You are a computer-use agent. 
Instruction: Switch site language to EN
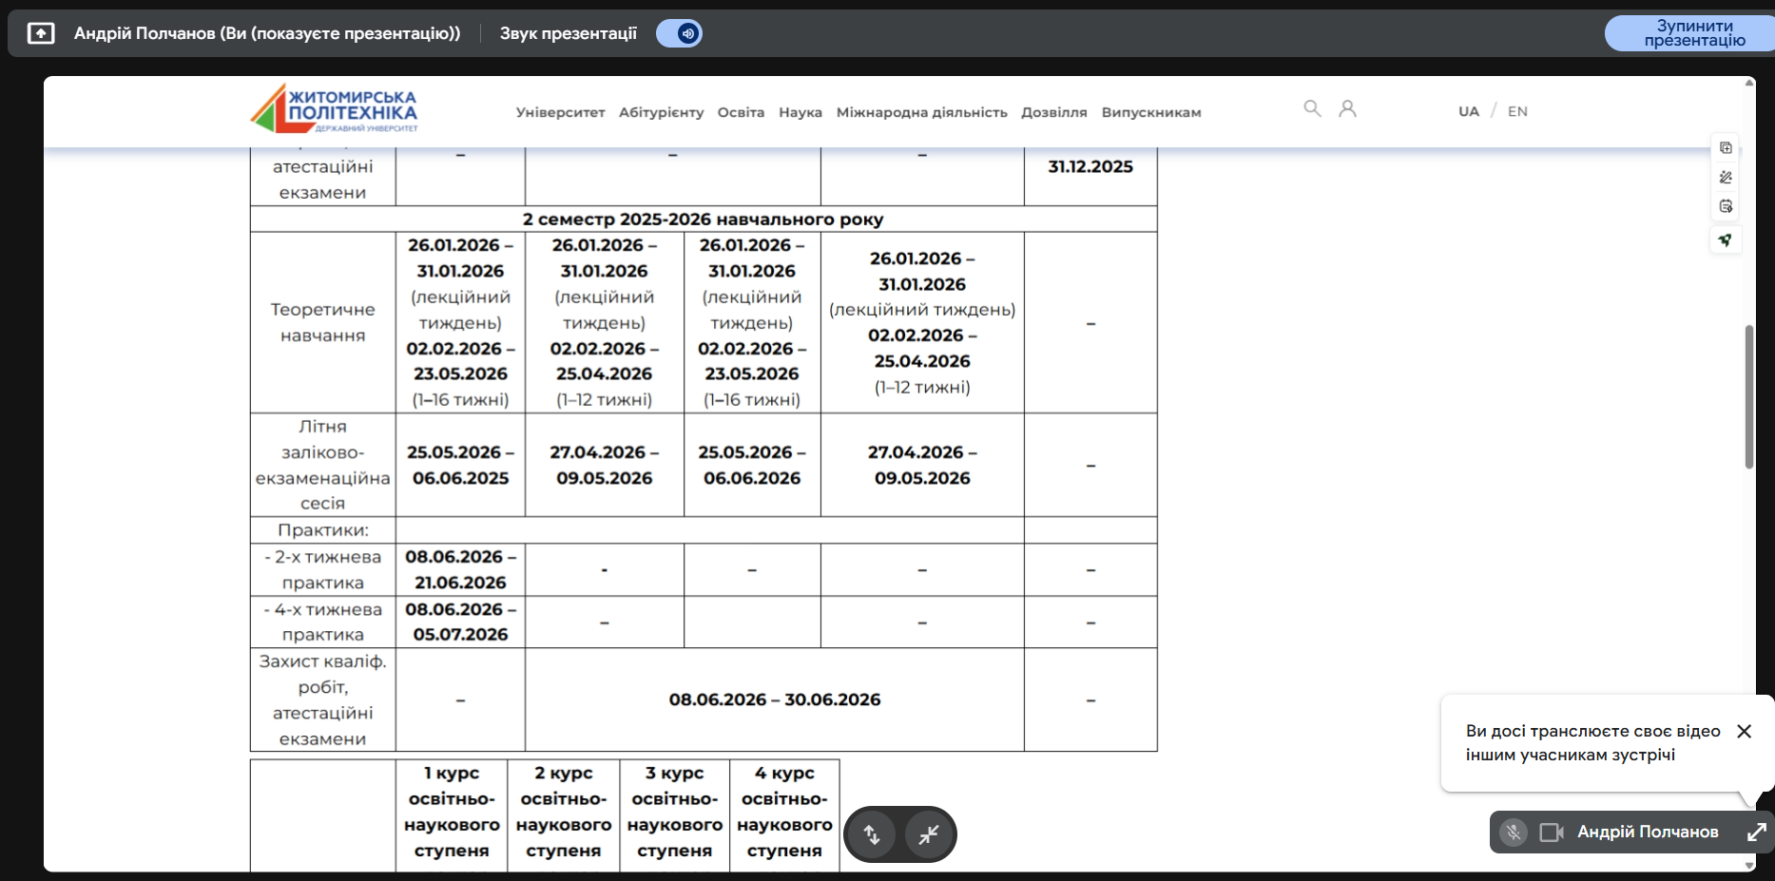(x=1517, y=111)
